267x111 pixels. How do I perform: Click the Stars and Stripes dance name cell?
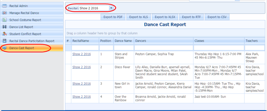click(x=124, y=58)
